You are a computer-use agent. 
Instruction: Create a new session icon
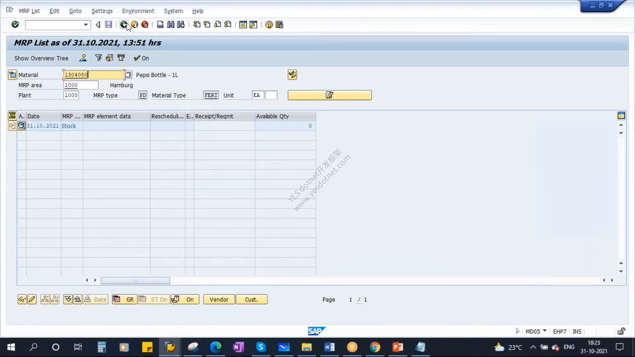243,25
